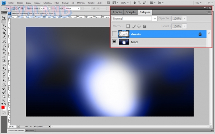Toggle lock all padlock next to Verrou
The width and height of the screenshot is (215, 134).
[x=144, y=26]
